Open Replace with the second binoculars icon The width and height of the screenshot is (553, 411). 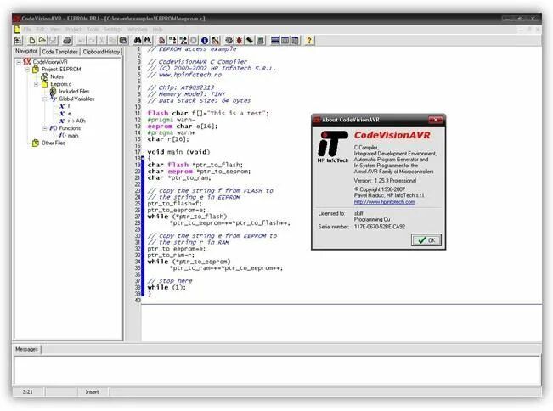tap(148, 41)
